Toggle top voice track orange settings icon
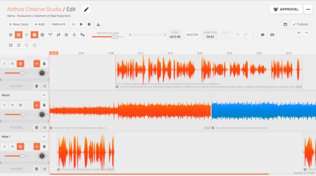Viewport: 316px width, 176px height. pos(20,64)
